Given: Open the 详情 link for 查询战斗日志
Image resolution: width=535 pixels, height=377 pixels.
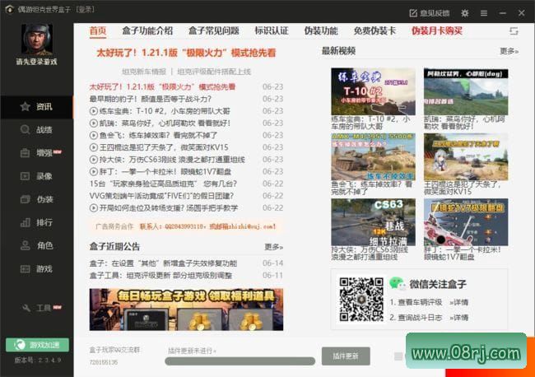Looking at the screenshot, I should pyautogui.click(x=458, y=318).
